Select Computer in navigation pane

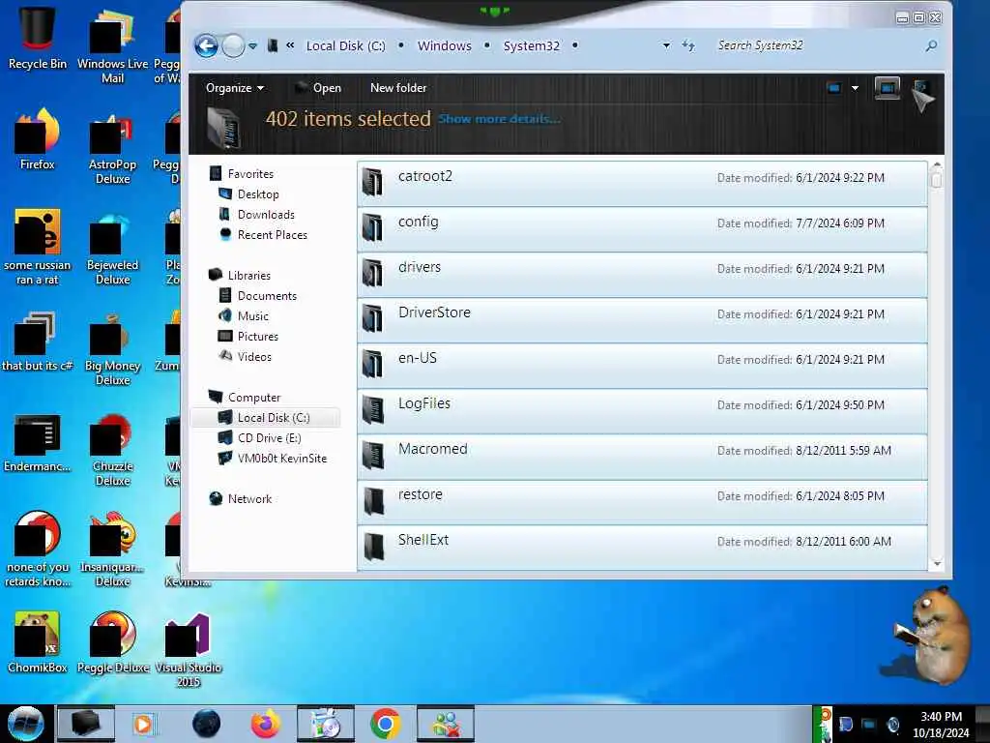(x=254, y=398)
